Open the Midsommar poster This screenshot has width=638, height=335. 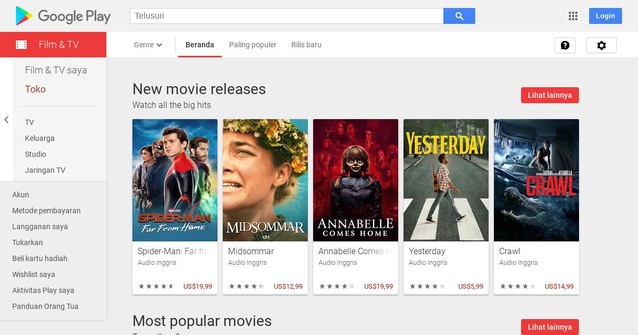[265, 180]
